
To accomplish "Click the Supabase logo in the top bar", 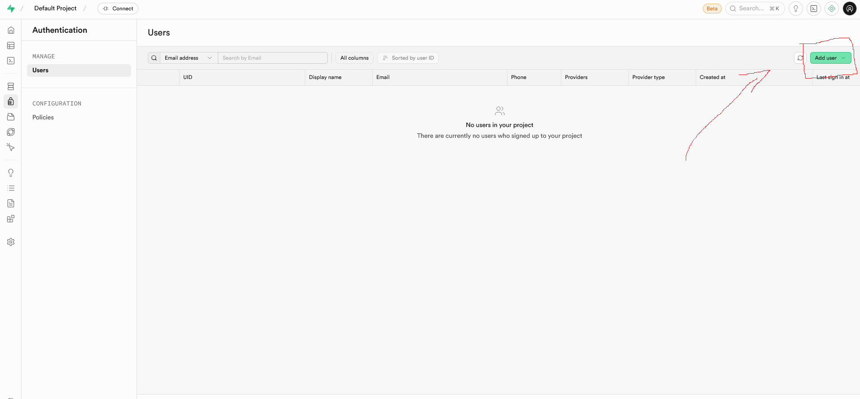I will [x=11, y=9].
